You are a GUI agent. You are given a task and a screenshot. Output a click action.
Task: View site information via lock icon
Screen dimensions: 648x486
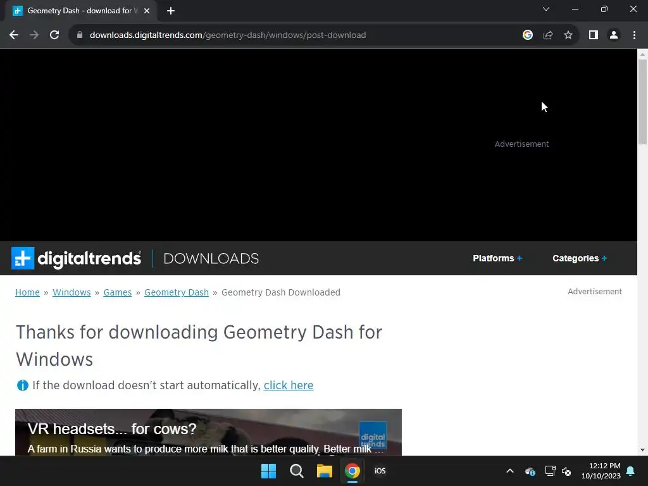[80, 35]
